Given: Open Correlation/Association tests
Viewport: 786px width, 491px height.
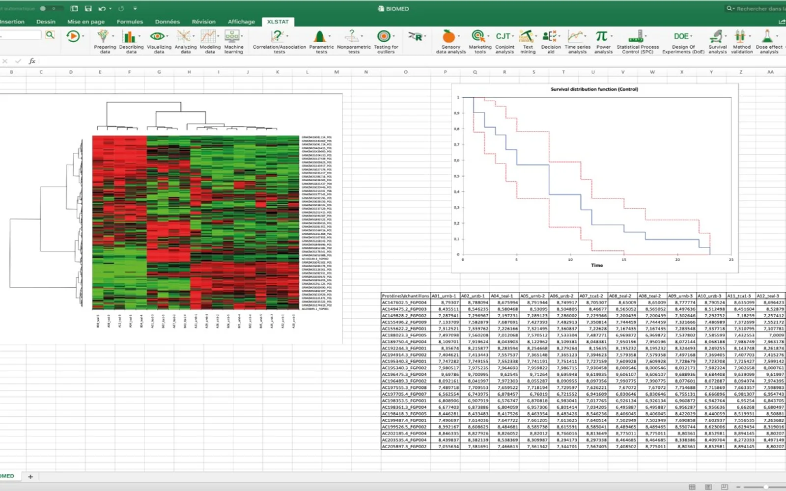Looking at the screenshot, I should (x=279, y=41).
